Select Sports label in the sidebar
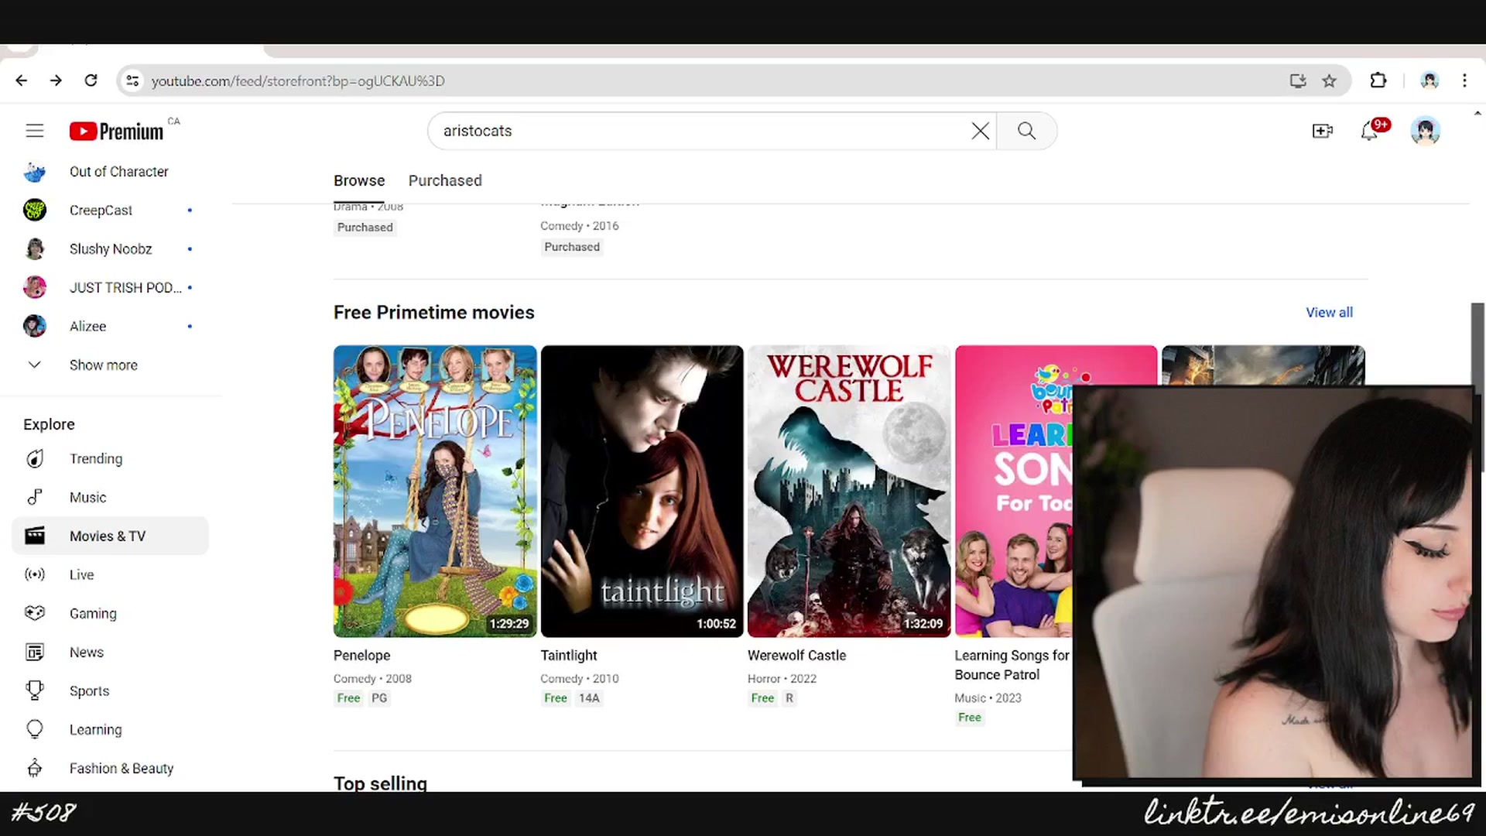Image resolution: width=1486 pixels, height=836 pixels. pyautogui.click(x=89, y=690)
